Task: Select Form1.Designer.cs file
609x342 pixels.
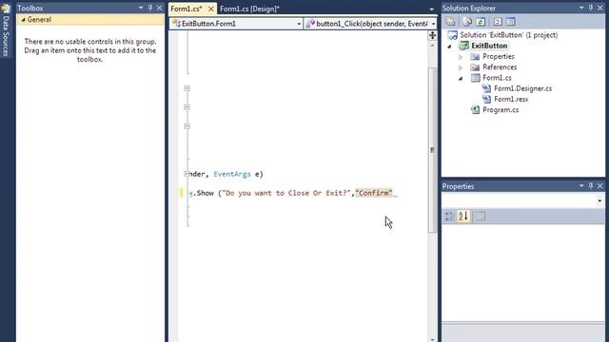Action: coord(522,88)
